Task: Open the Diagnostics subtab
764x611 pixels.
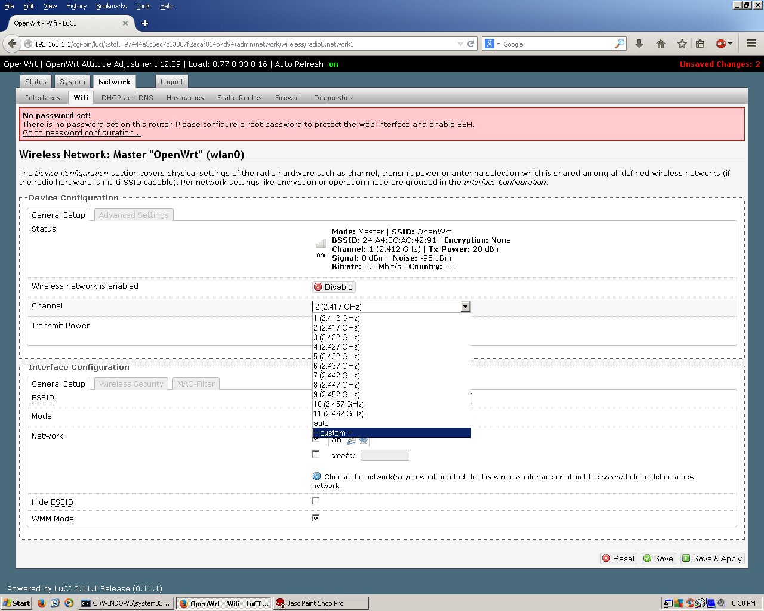Action: click(x=333, y=98)
